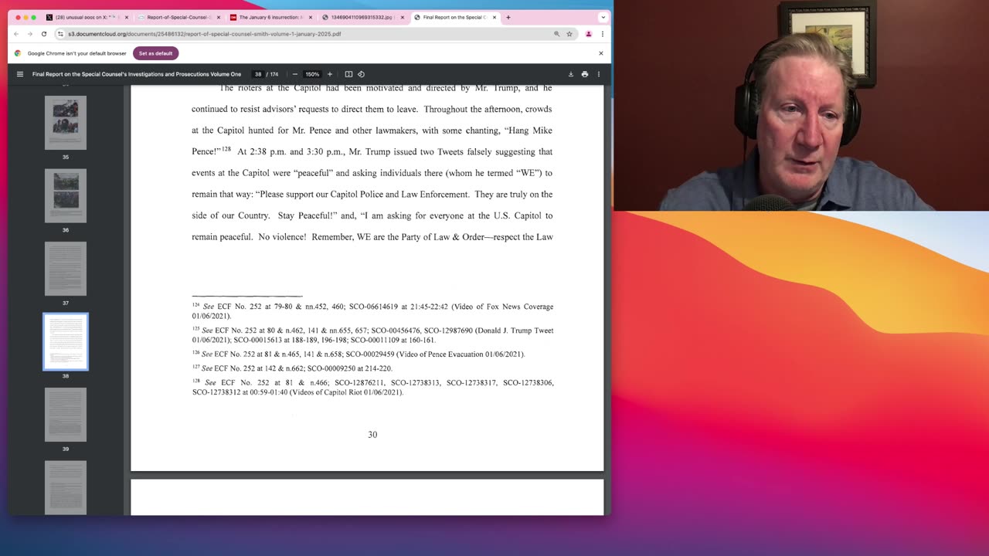Select page 36 thumbnail

point(66,196)
